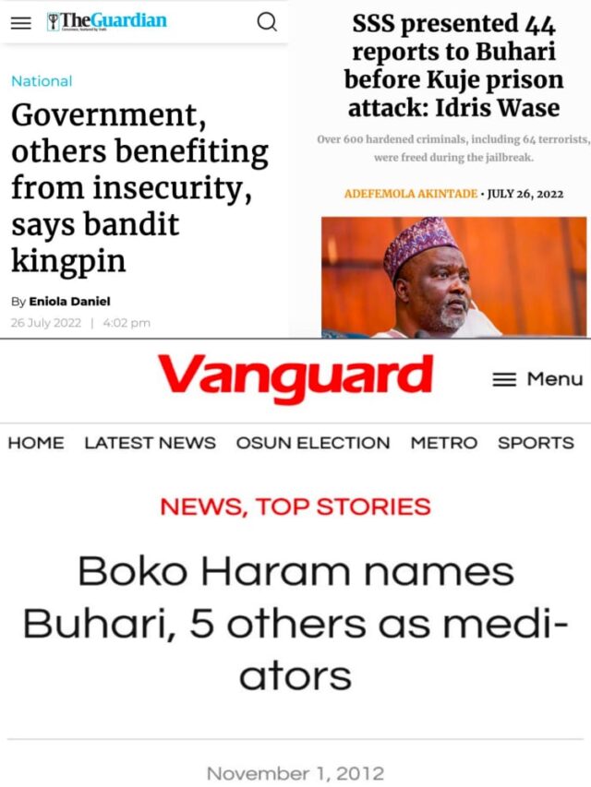Click the 26 July 2022 timestamp

click(x=46, y=323)
